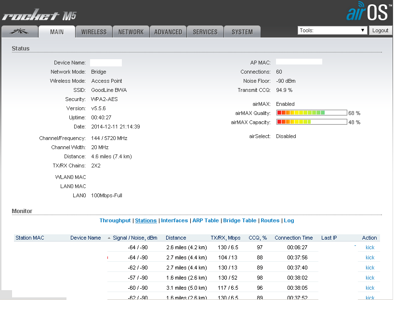Click the station distance 3.1 miles (5.0 km)
This screenshot has height=332, width=394.
point(186,288)
